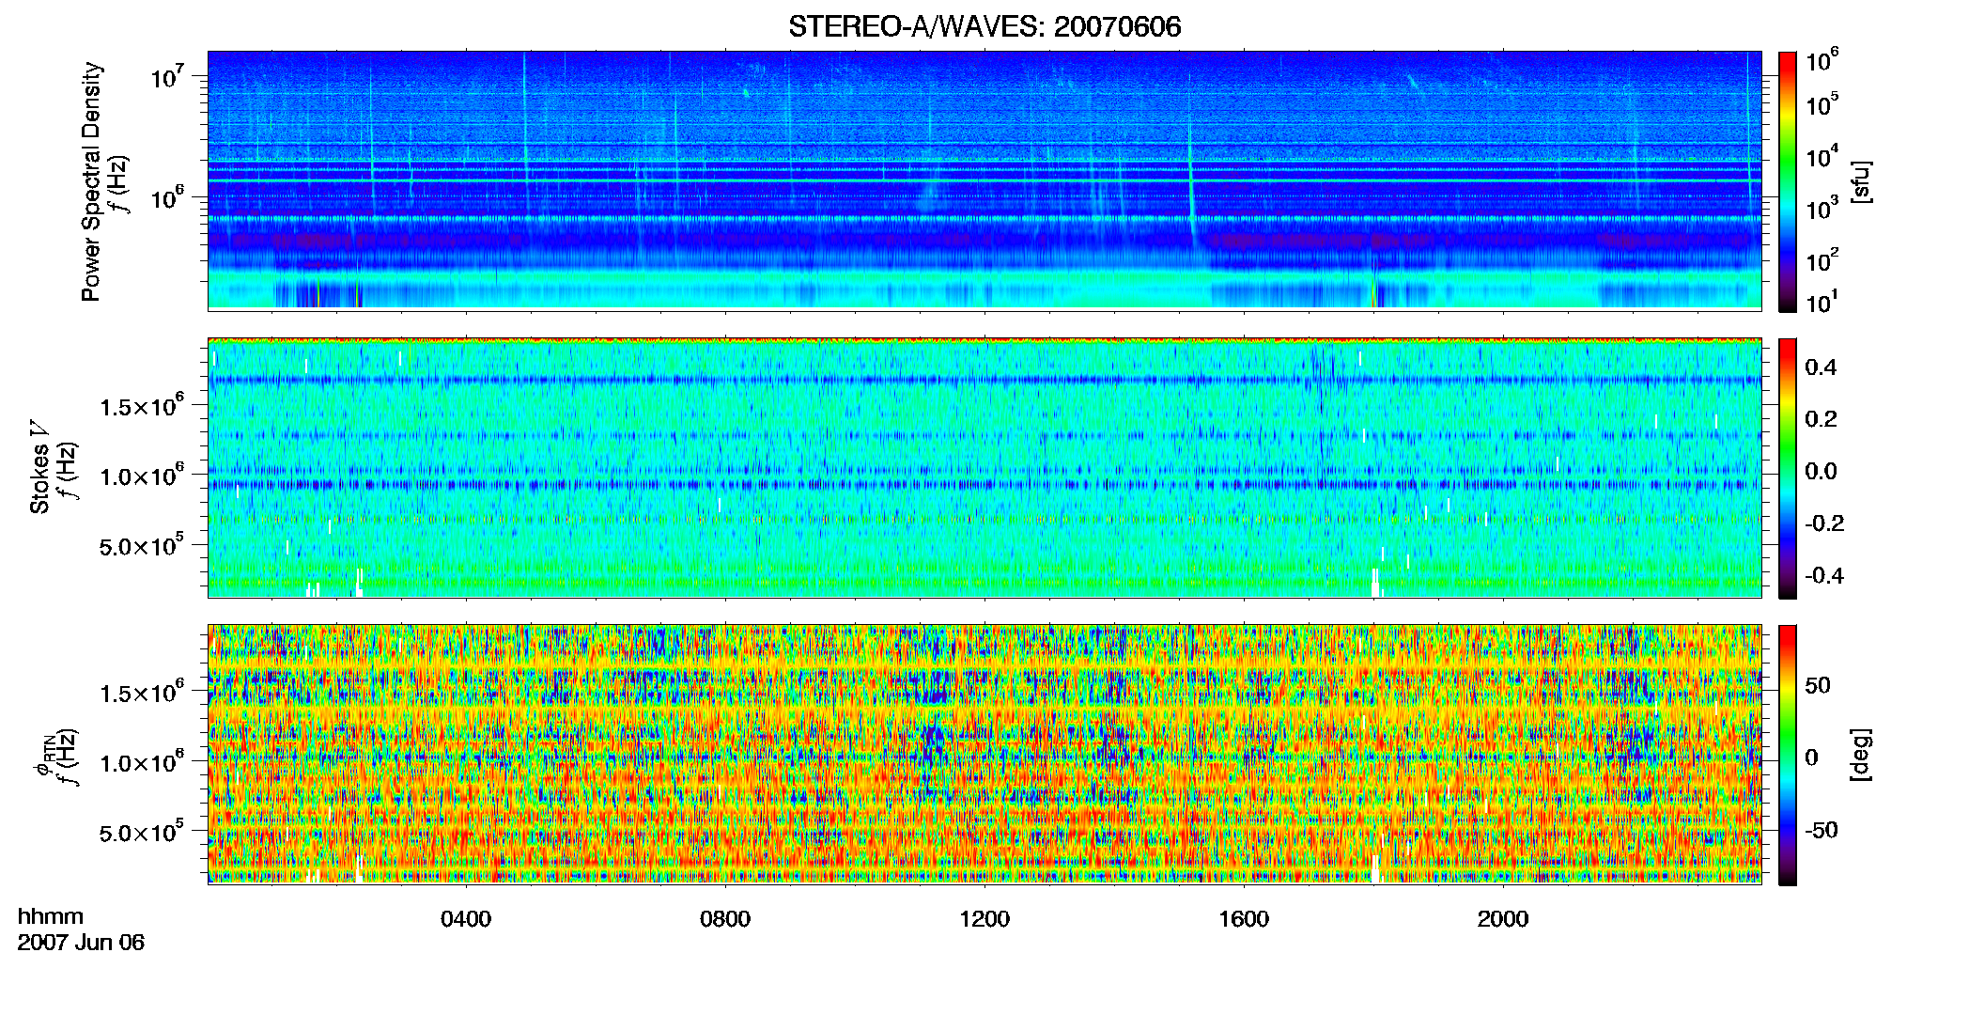
Task: Click the 2007 Jun 06 date label
Action: coord(81,942)
